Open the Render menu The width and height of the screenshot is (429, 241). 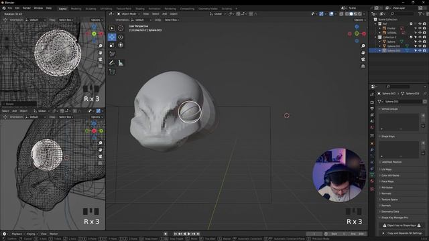click(x=27, y=8)
